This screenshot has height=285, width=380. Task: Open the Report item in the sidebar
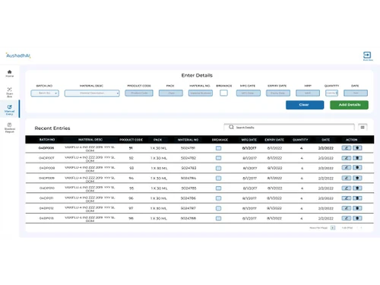(x=10, y=128)
